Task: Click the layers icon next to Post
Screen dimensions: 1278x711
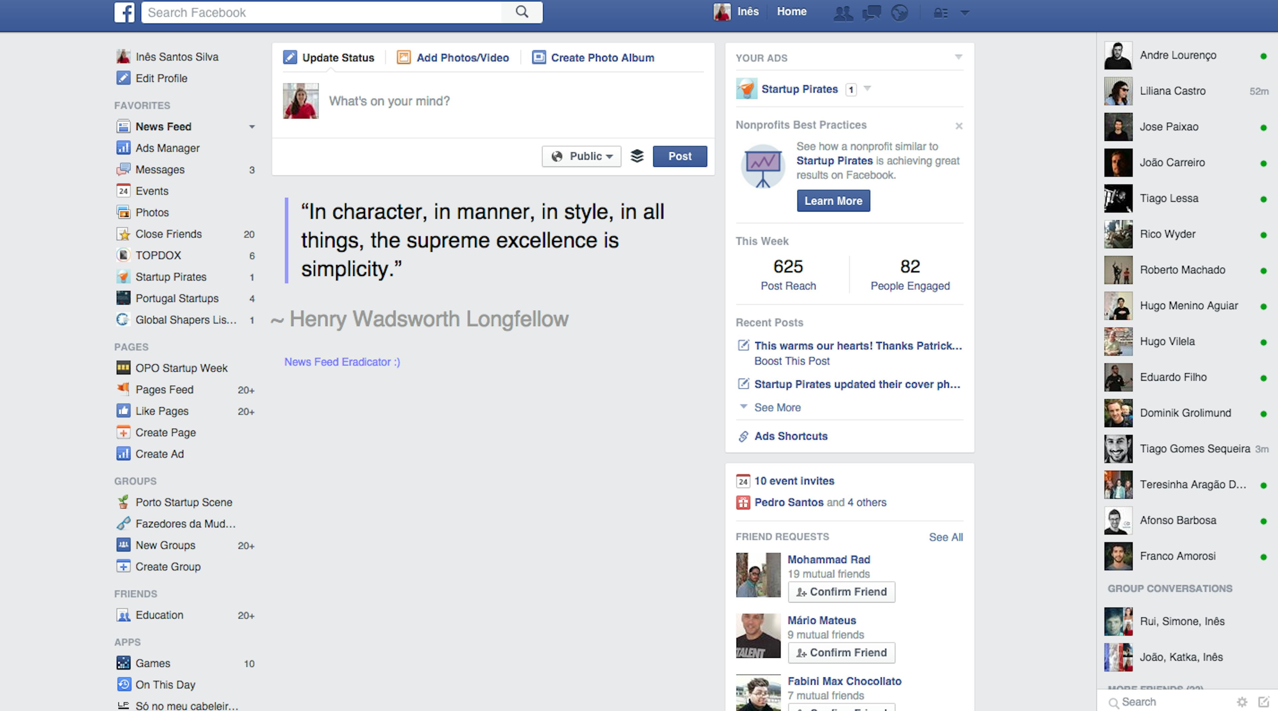Action: [637, 156]
